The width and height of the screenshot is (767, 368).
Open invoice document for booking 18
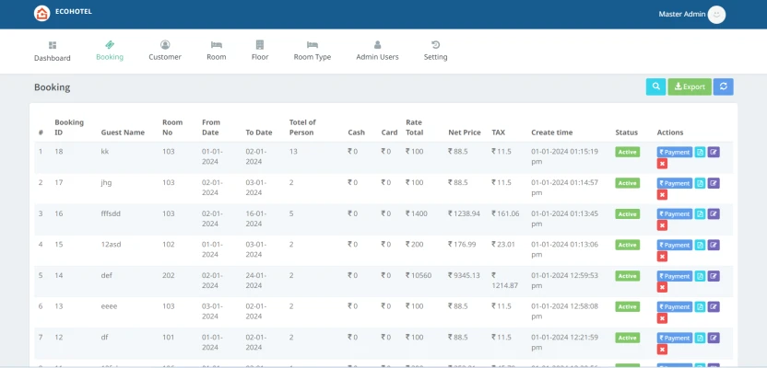click(700, 152)
